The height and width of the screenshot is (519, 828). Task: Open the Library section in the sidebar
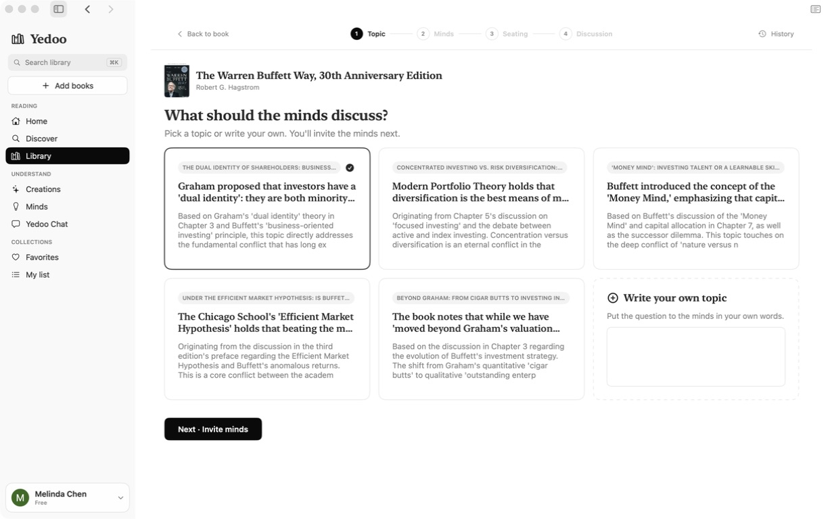click(68, 156)
